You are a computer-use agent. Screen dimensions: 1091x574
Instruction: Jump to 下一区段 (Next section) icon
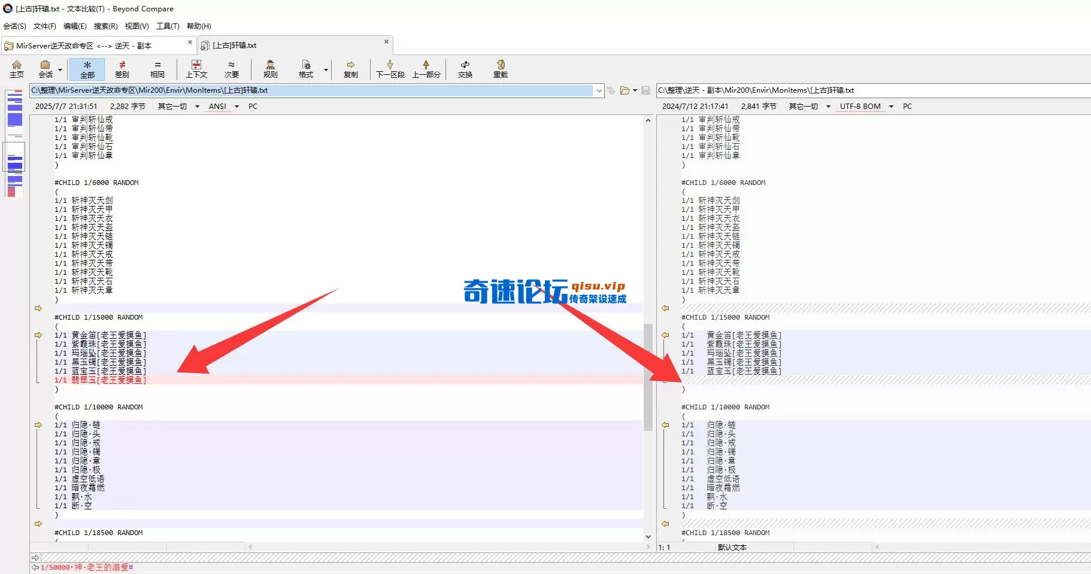pyautogui.click(x=390, y=69)
